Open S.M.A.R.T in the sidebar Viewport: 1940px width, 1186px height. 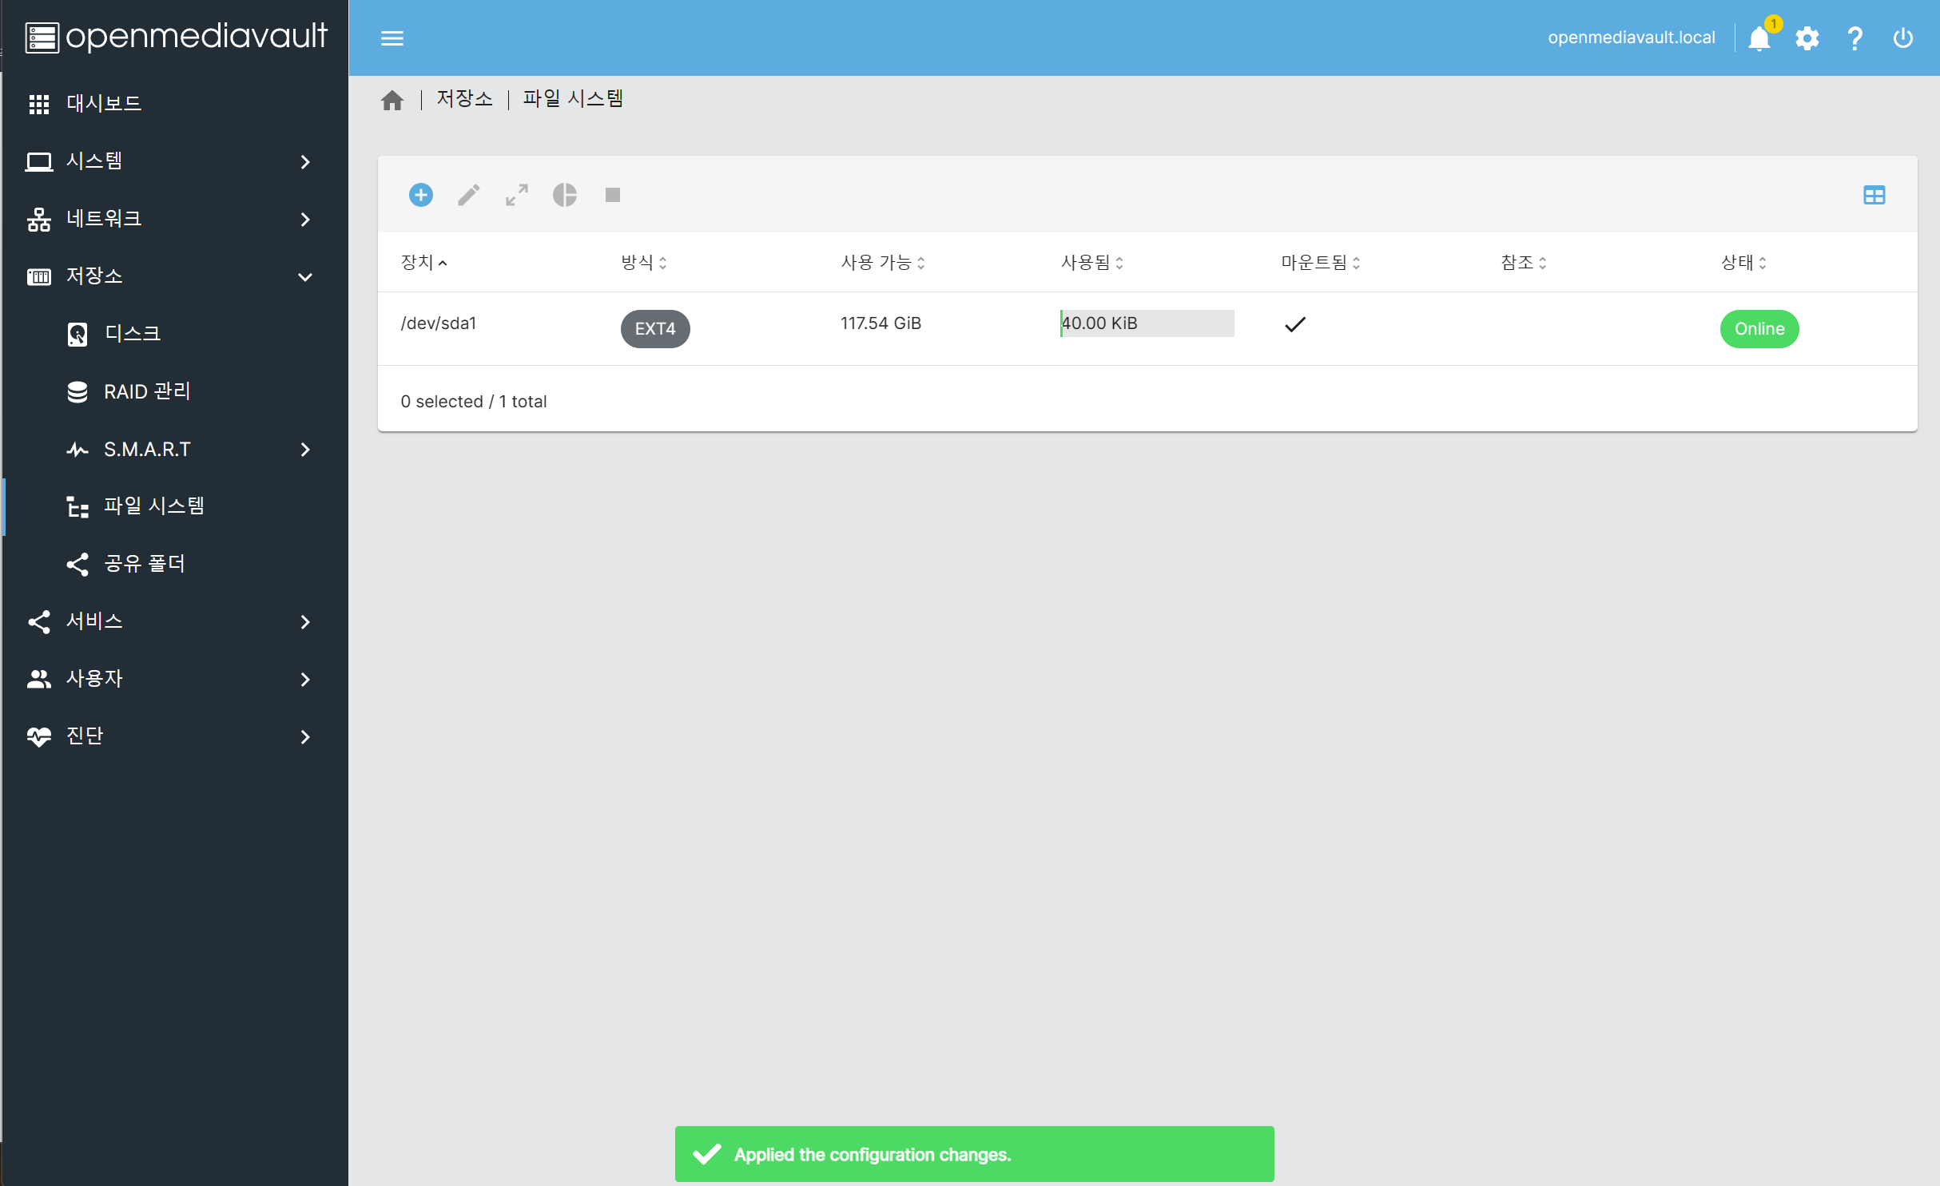click(176, 449)
